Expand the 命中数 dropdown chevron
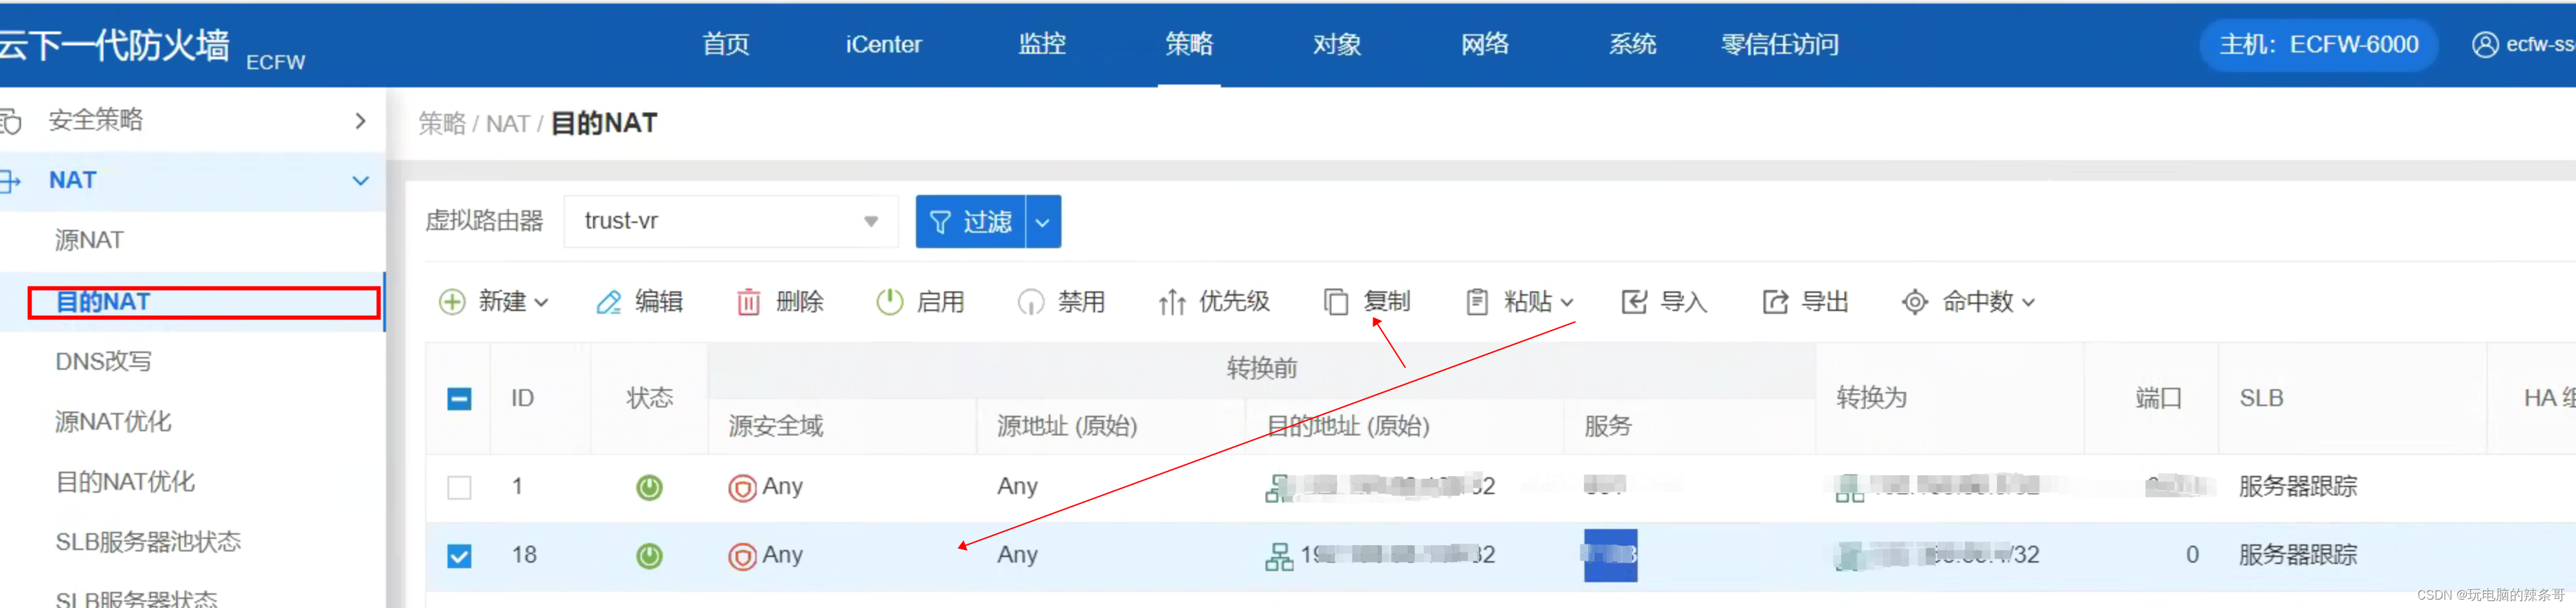Screen dimensions: 2576x608 (x=2028, y=302)
